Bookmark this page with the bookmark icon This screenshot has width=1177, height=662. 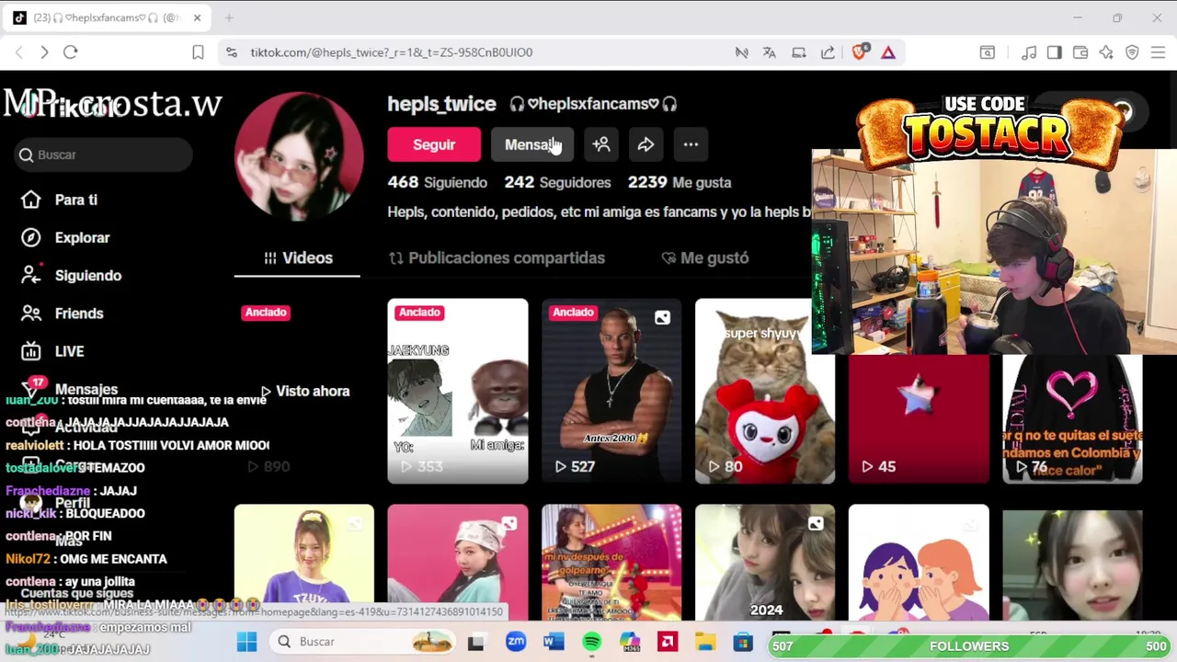(198, 52)
